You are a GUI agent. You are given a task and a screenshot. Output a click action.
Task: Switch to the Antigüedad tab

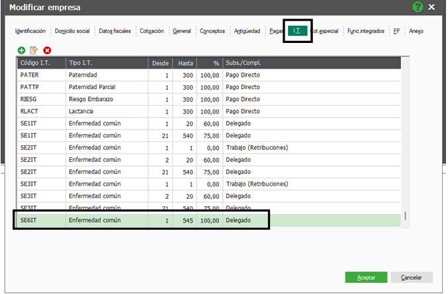pos(248,31)
